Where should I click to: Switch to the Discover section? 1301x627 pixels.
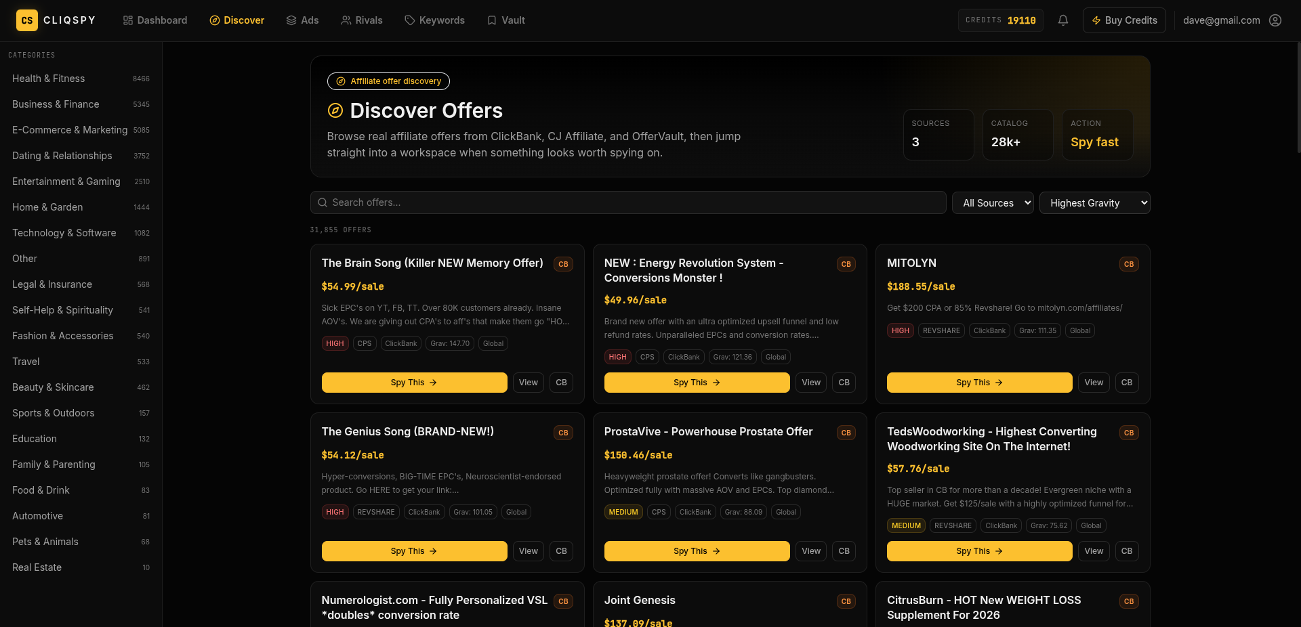(236, 20)
